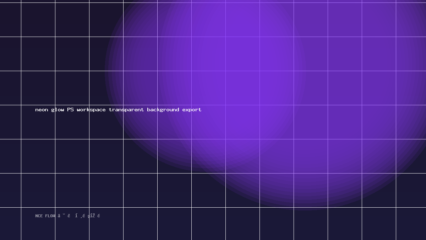Click the word "neon" in the caption
This screenshot has height=240, width=426.
(42, 110)
